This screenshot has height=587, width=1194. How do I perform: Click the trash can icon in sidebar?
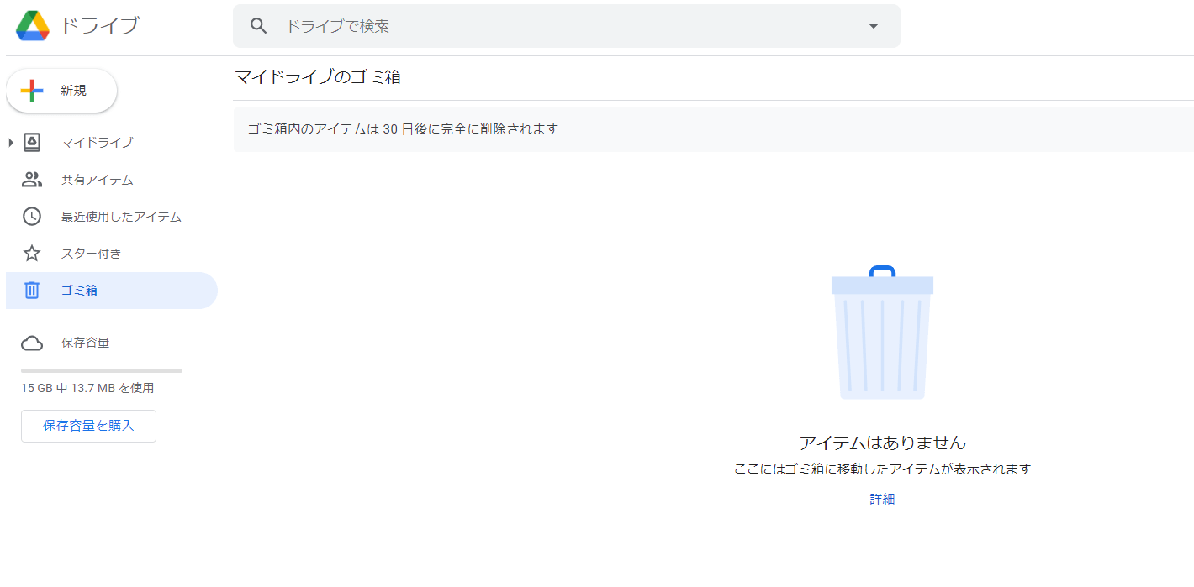pos(32,291)
